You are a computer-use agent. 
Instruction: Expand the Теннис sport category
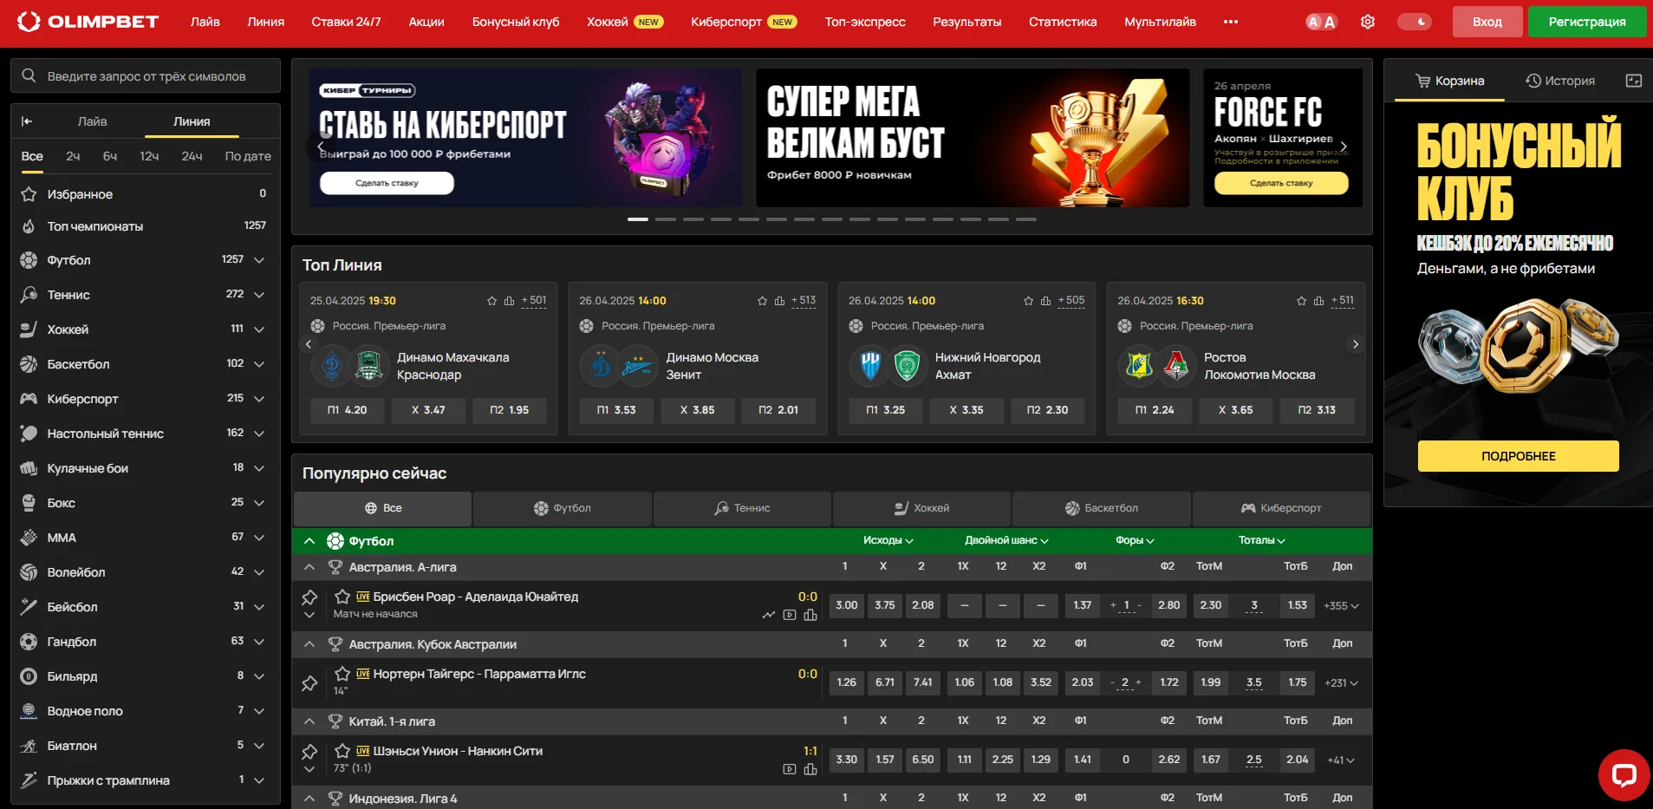(258, 295)
